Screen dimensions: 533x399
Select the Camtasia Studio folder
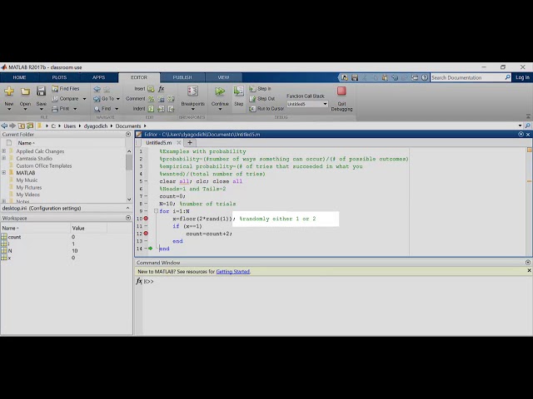[x=34, y=159]
